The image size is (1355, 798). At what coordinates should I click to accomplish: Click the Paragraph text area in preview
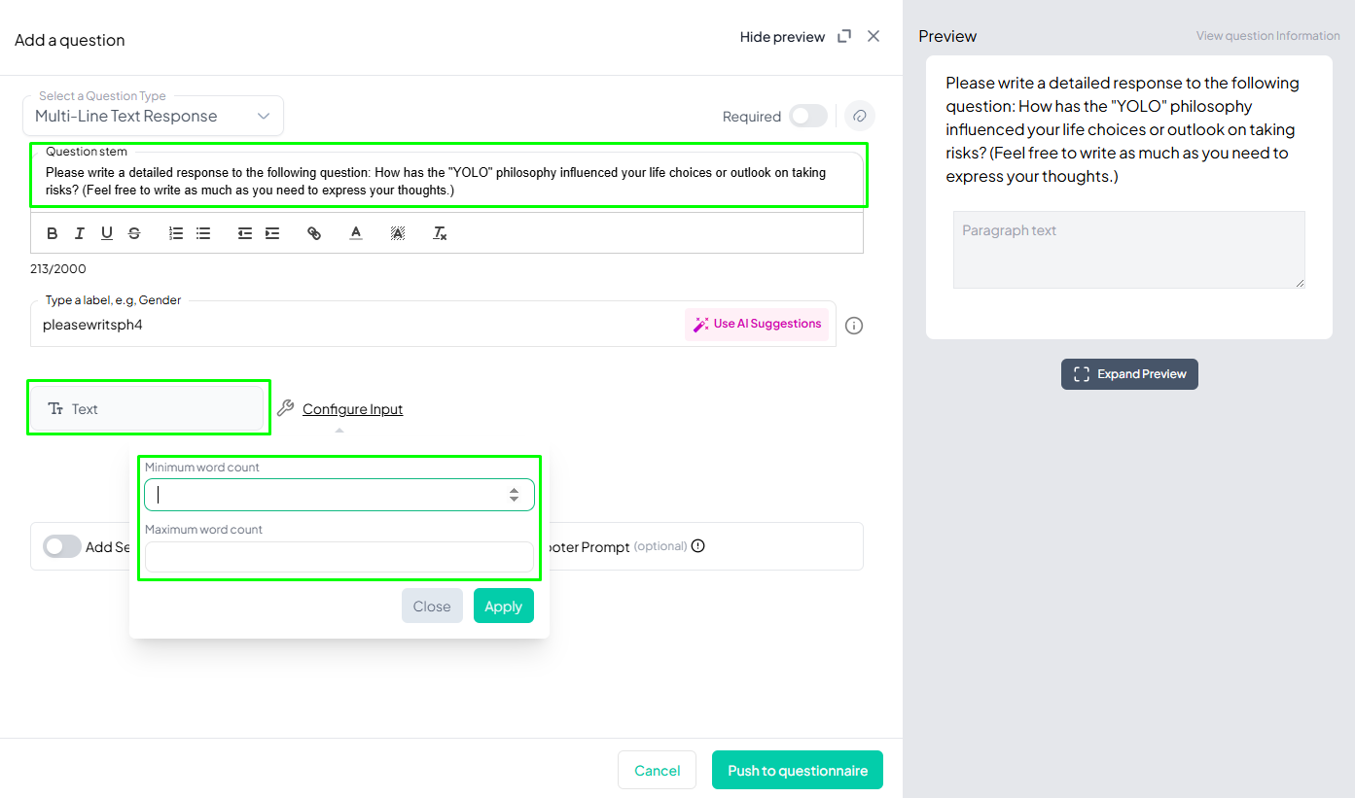tap(1129, 250)
